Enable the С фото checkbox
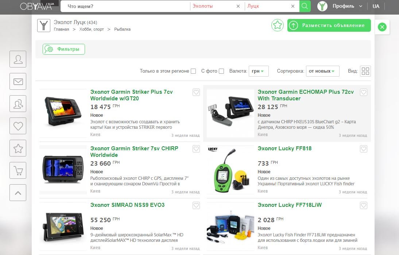The height and width of the screenshot is (255, 399). click(x=221, y=71)
